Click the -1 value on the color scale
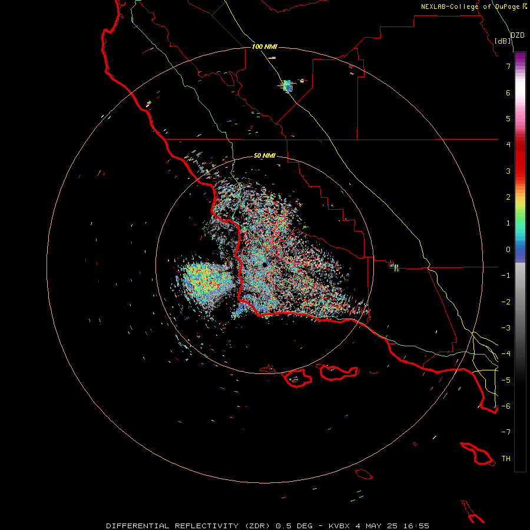Screen dimensions: 530x530 coord(506,276)
